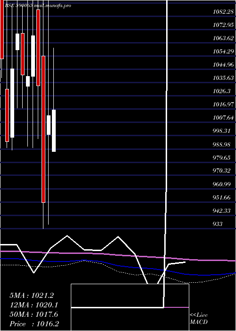Click the 960.99 price axis label
This screenshot has height=331, width=236.
tap(221, 184)
